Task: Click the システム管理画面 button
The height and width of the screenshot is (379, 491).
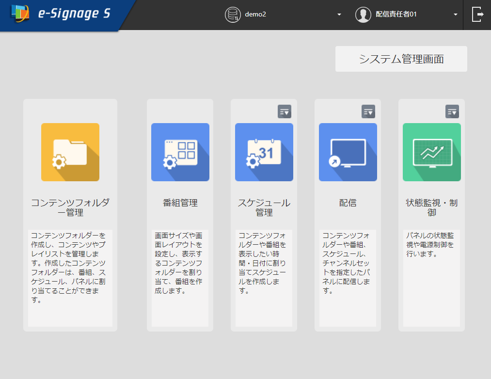Action: click(x=401, y=59)
